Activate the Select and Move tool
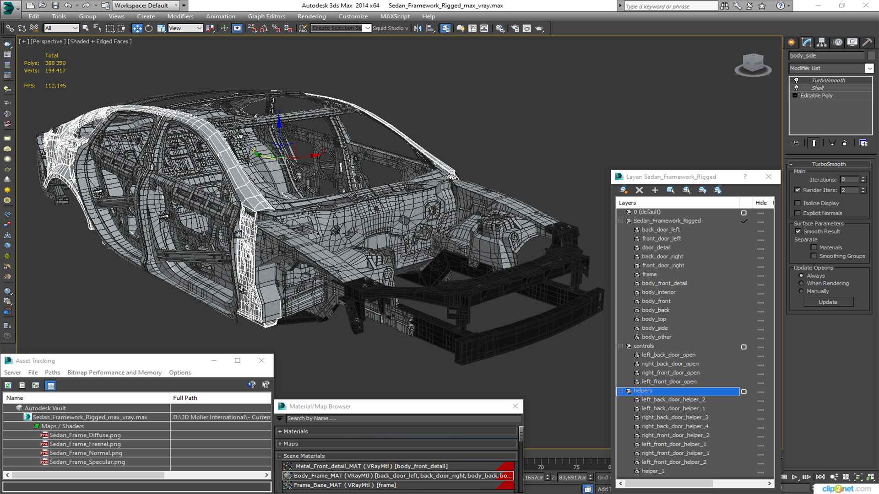 137,28
